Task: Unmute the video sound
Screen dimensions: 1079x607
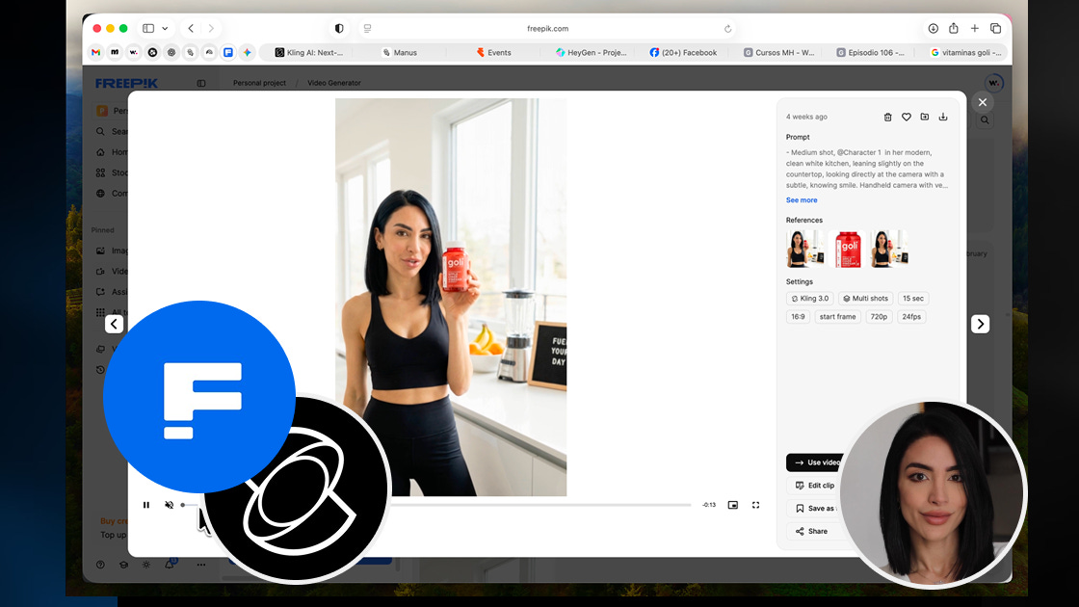Action: (x=170, y=505)
